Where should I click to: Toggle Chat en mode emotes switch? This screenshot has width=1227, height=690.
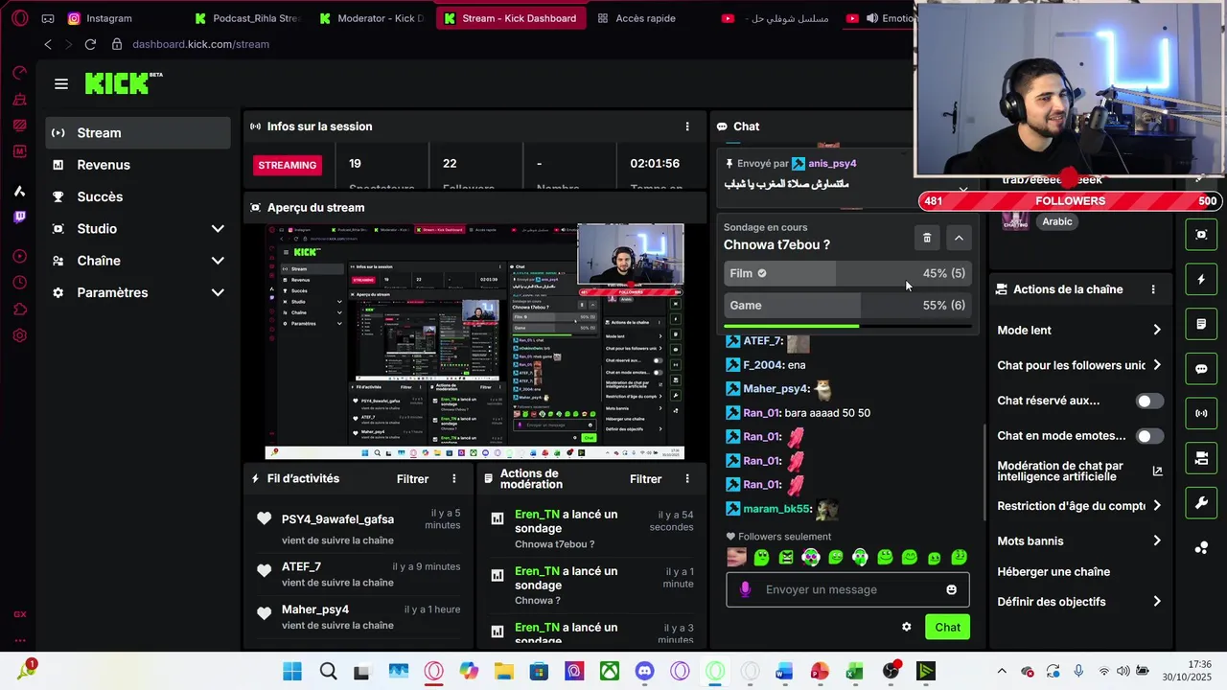coord(1149,436)
